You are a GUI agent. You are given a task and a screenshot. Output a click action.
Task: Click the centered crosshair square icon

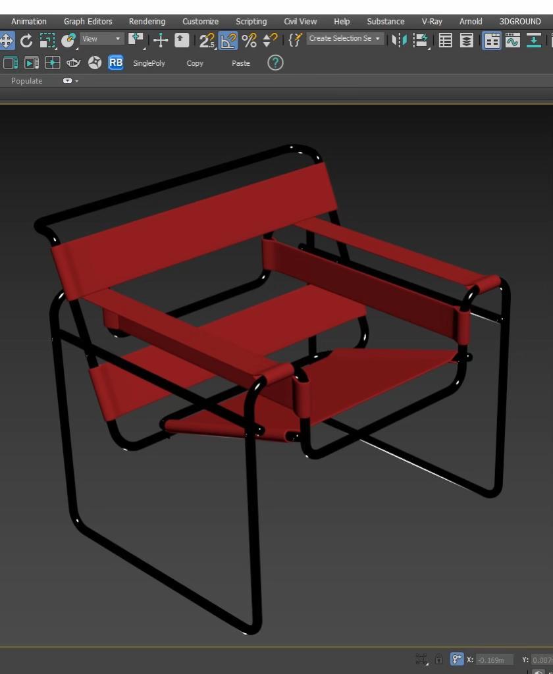pos(53,63)
